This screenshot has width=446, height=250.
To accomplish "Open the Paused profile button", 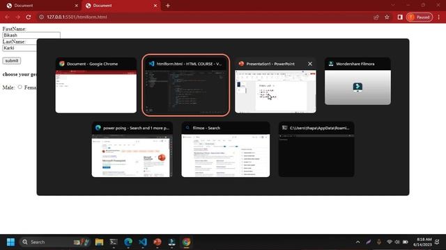I will coord(420,17).
